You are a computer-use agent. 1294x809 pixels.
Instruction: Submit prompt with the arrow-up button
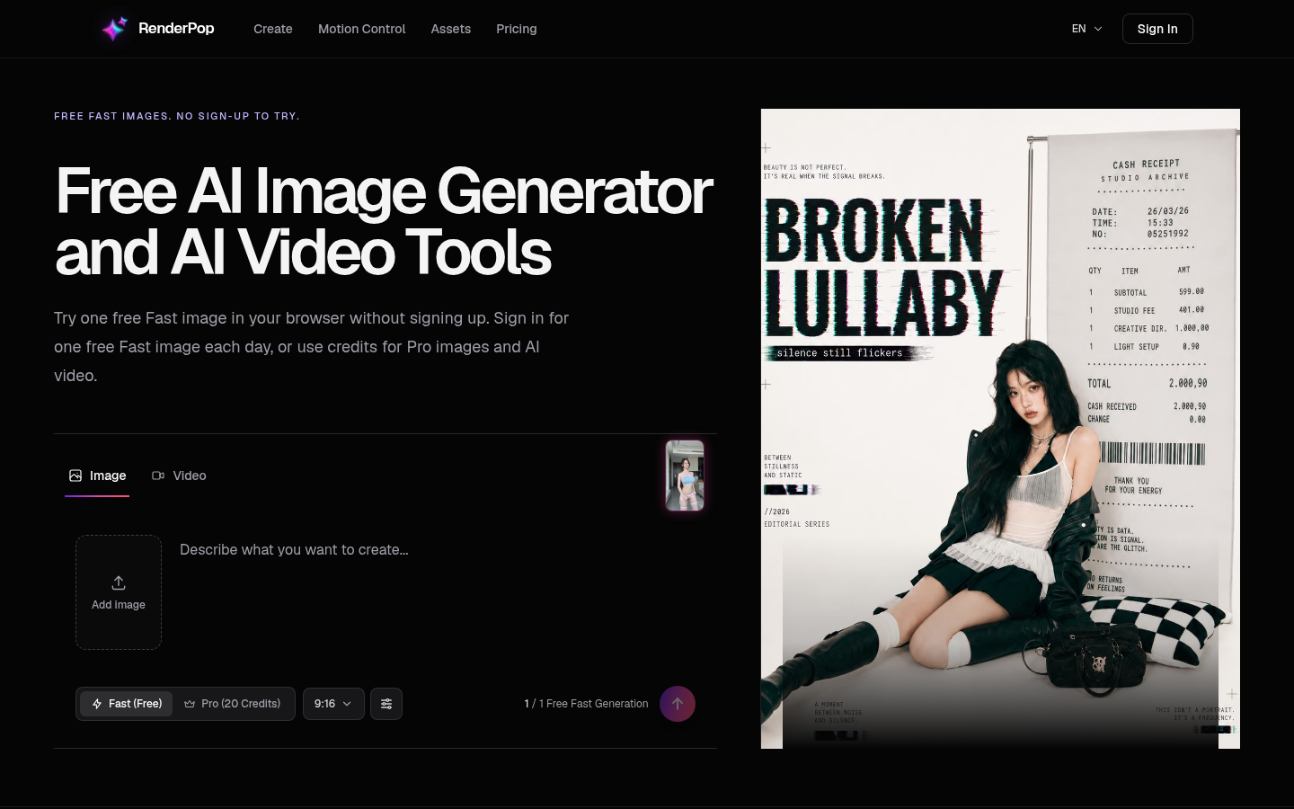pos(678,704)
